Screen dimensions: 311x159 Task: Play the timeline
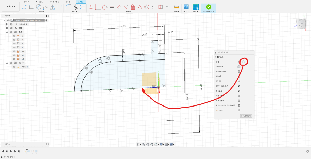point(11,151)
